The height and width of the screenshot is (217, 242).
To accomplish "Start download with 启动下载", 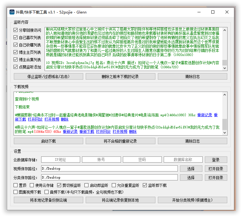I will click(x=49, y=141).
